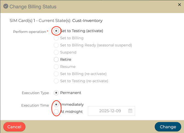
Task: Select Set to Testing (activate) radio button
Action: point(56,31)
